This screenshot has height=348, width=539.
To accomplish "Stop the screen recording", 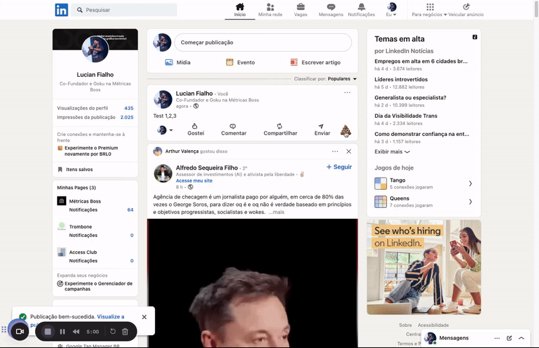I will pos(48,332).
